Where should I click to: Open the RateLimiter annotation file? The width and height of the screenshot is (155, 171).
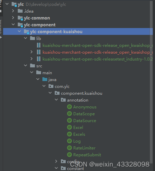pos(84,148)
